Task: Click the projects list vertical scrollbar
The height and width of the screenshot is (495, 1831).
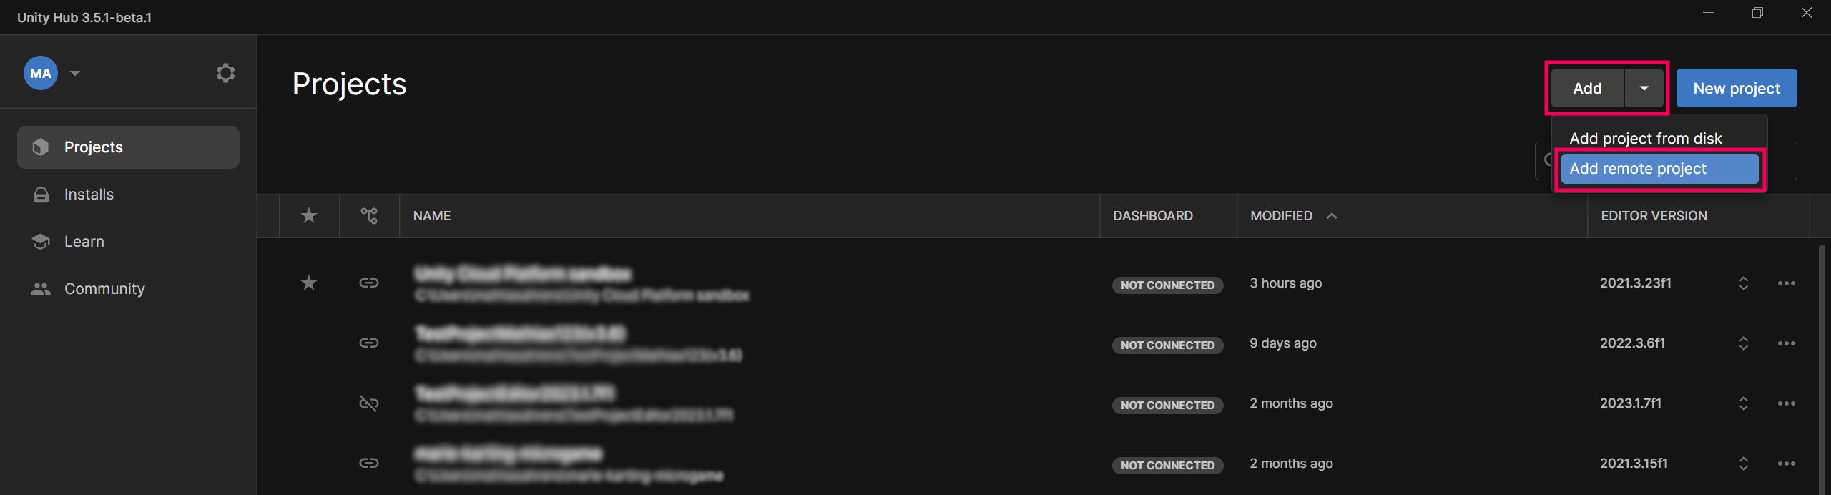Action: pyautogui.click(x=1822, y=358)
